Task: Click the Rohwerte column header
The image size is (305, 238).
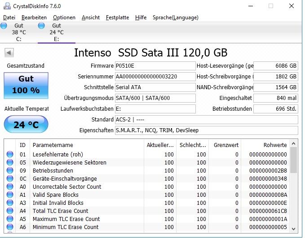Action: click(x=265, y=145)
